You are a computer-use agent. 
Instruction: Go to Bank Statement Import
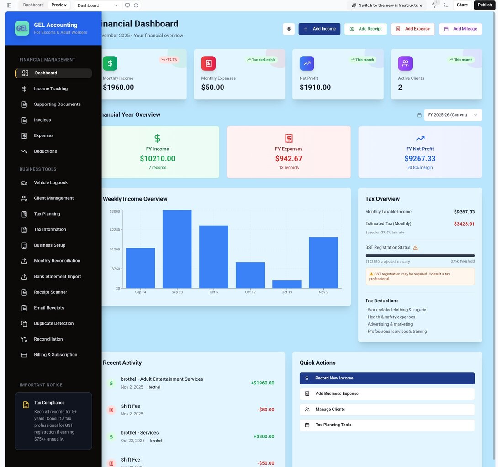pyautogui.click(x=57, y=277)
